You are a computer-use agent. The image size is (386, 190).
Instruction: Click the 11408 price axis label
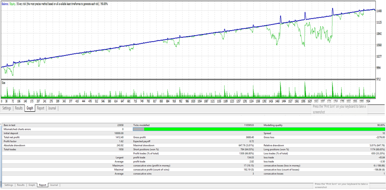click(x=379, y=11)
